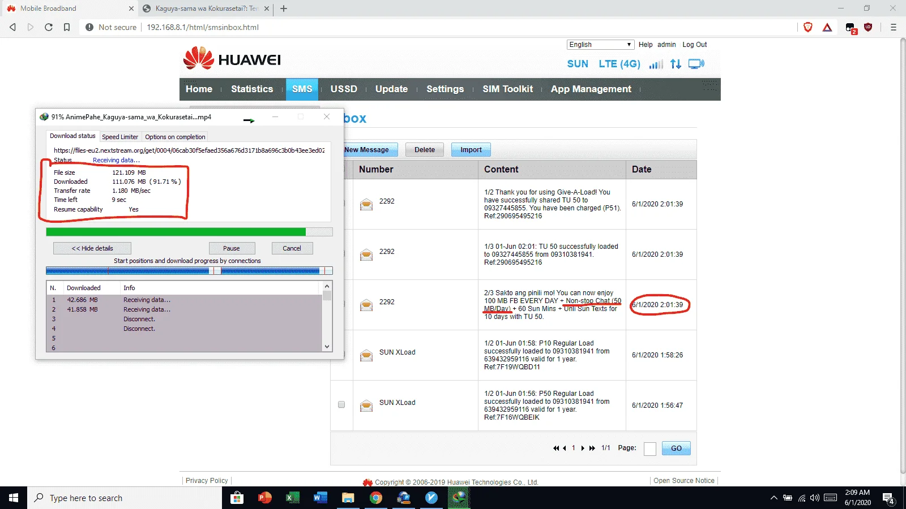Click the Huawei logo
This screenshot has height=509, width=906.
click(x=232, y=58)
